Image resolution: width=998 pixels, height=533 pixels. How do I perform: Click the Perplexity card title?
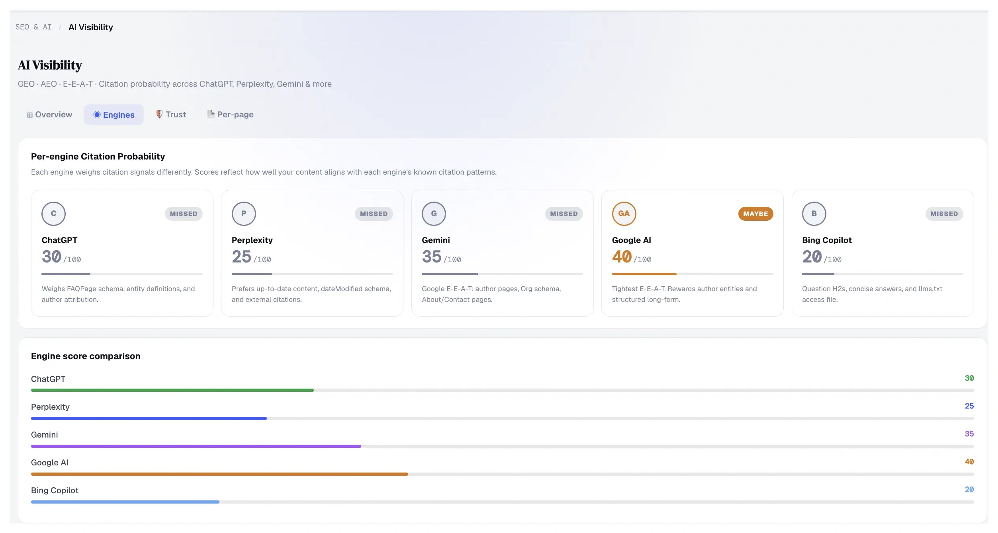252,240
